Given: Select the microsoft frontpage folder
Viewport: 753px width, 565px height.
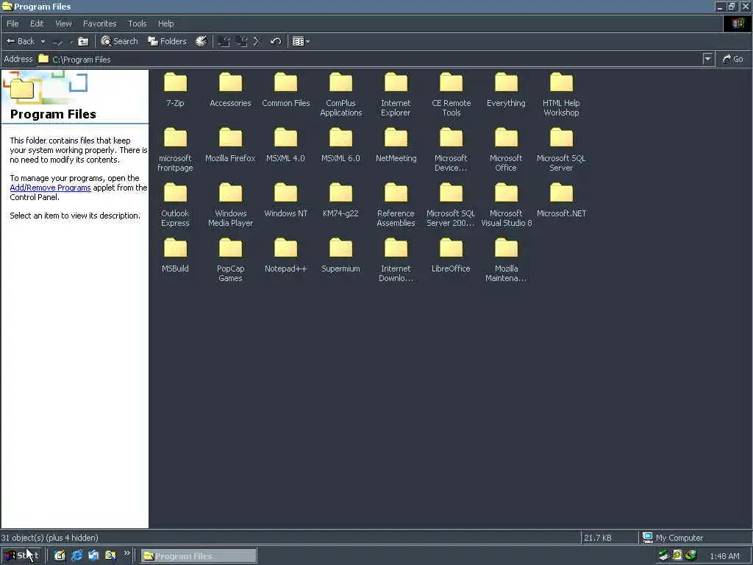Looking at the screenshot, I should pos(175,149).
